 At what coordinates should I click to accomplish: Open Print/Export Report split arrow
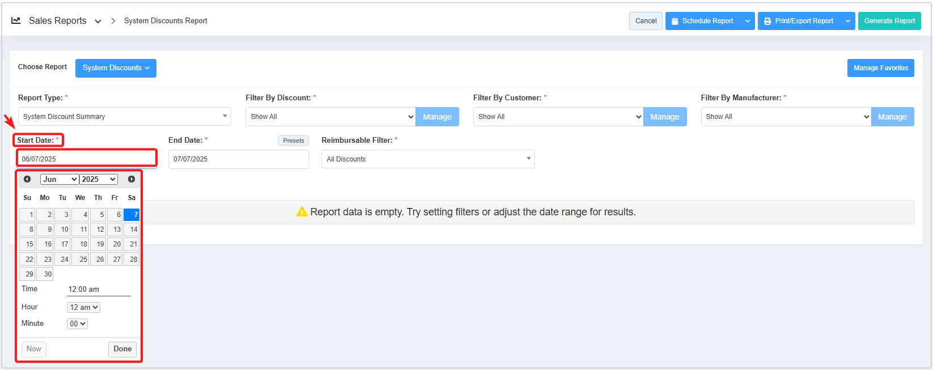(848, 21)
